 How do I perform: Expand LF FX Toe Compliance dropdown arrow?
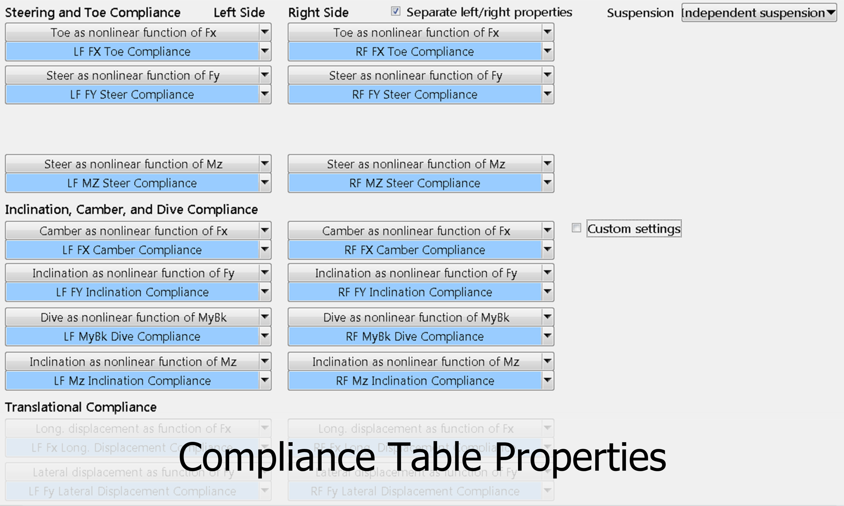(x=265, y=52)
